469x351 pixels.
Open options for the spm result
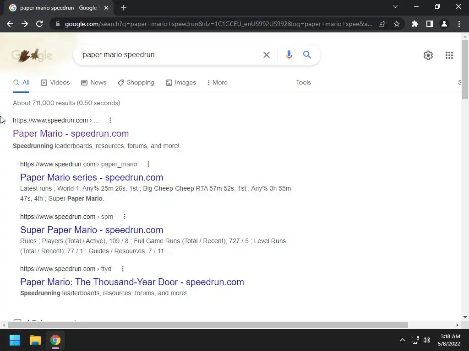click(x=125, y=217)
